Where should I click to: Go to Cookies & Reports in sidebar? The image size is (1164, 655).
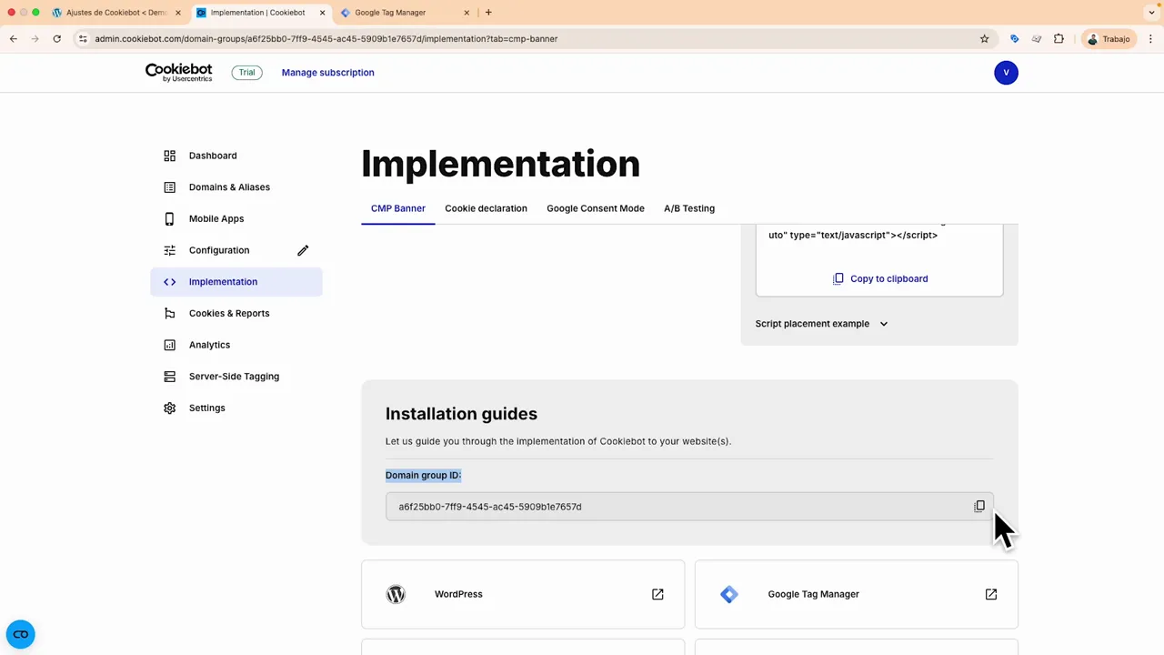coord(229,313)
